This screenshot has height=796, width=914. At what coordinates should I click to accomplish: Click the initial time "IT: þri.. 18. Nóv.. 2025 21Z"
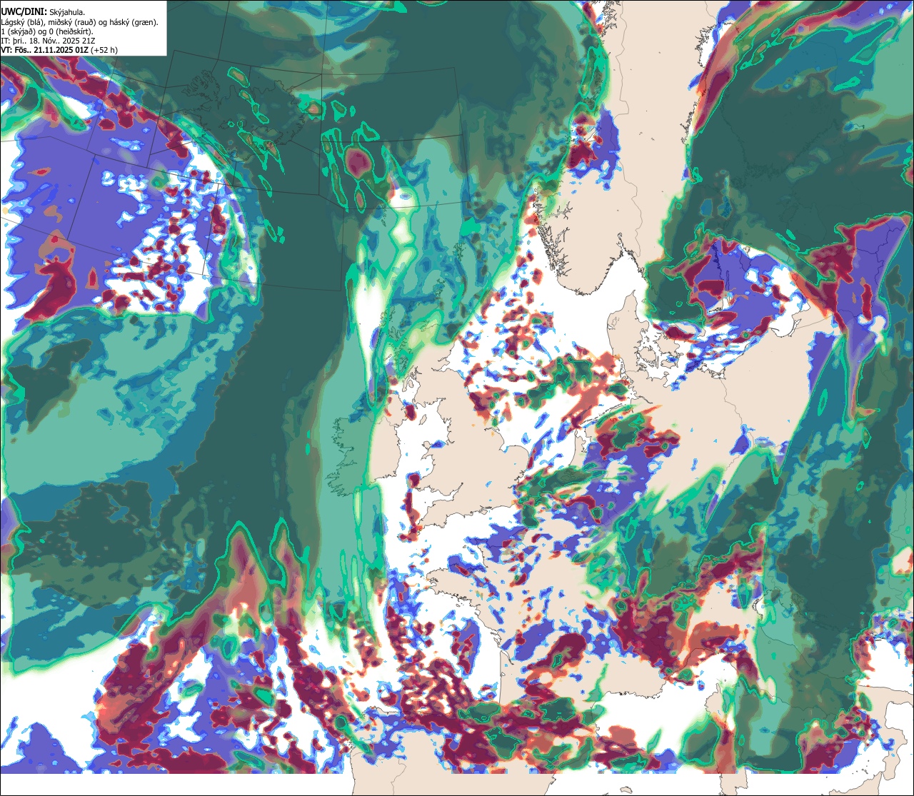[x=49, y=41]
